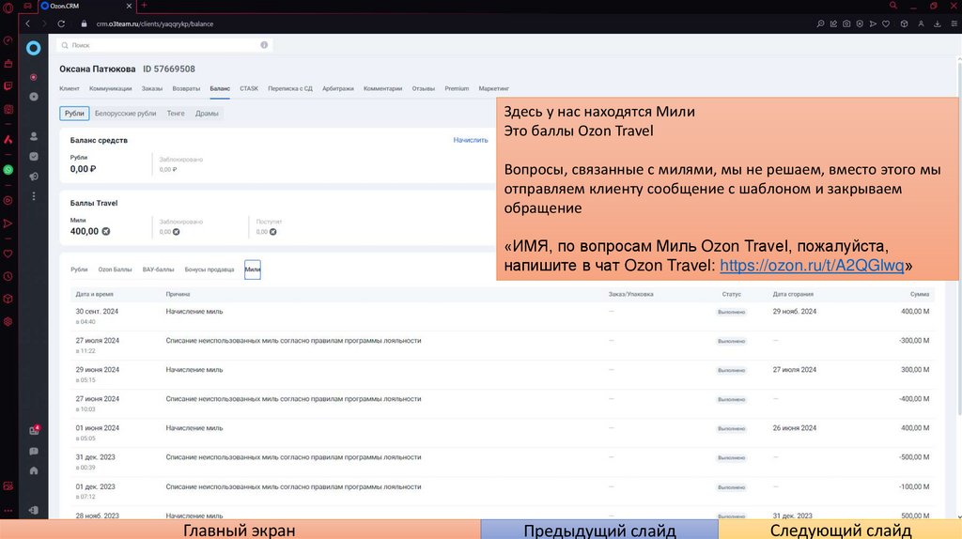Select the Рубли currency button
The height and width of the screenshot is (539, 962).
(74, 114)
